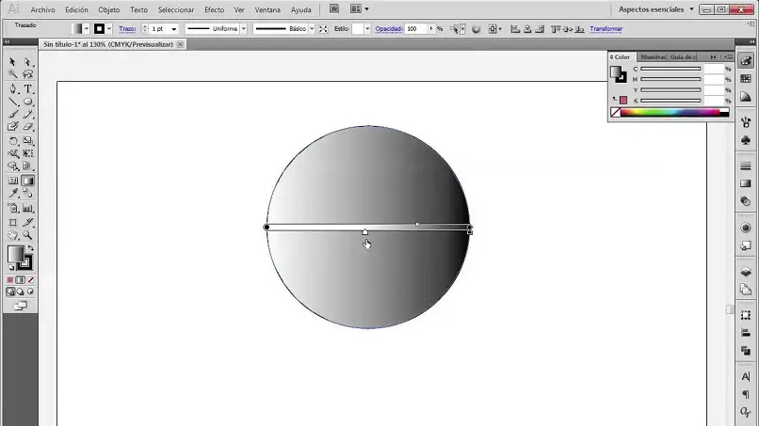Select the Type (T) tool
The height and width of the screenshot is (426, 759).
27,89
